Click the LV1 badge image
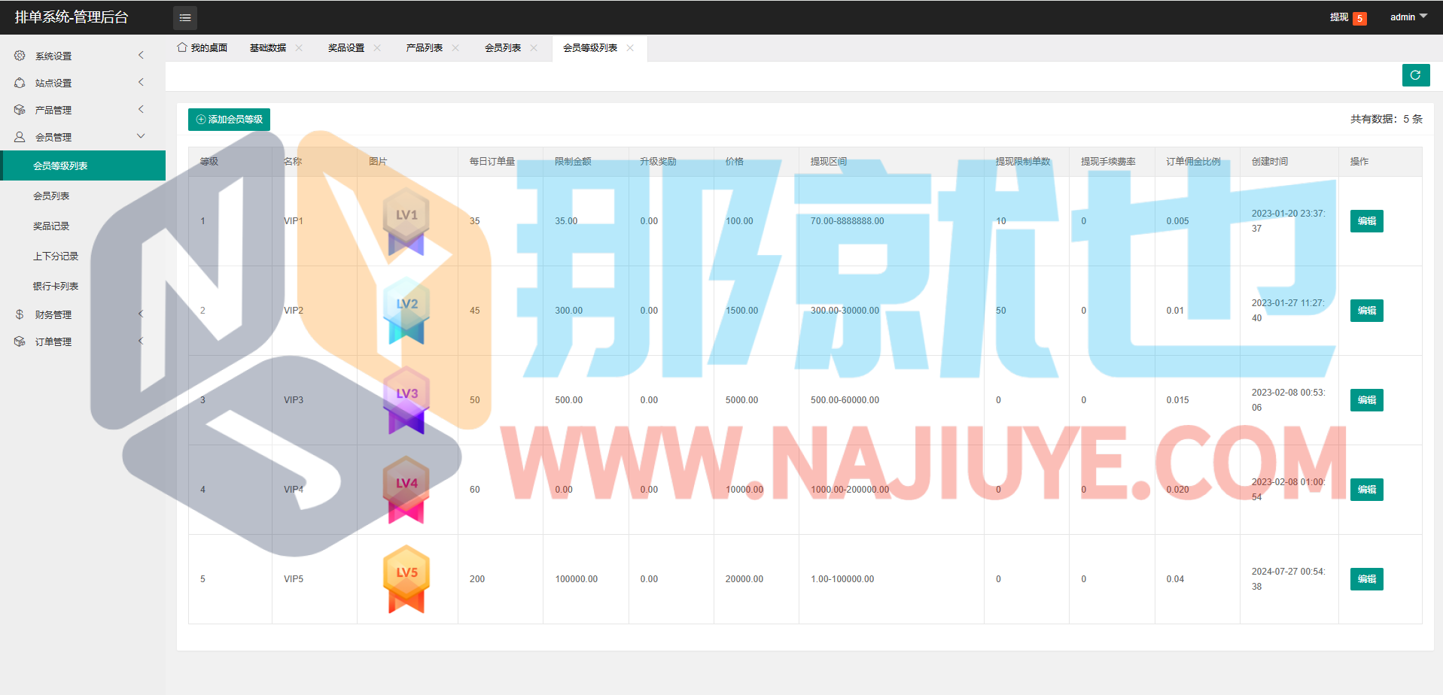 (406, 221)
